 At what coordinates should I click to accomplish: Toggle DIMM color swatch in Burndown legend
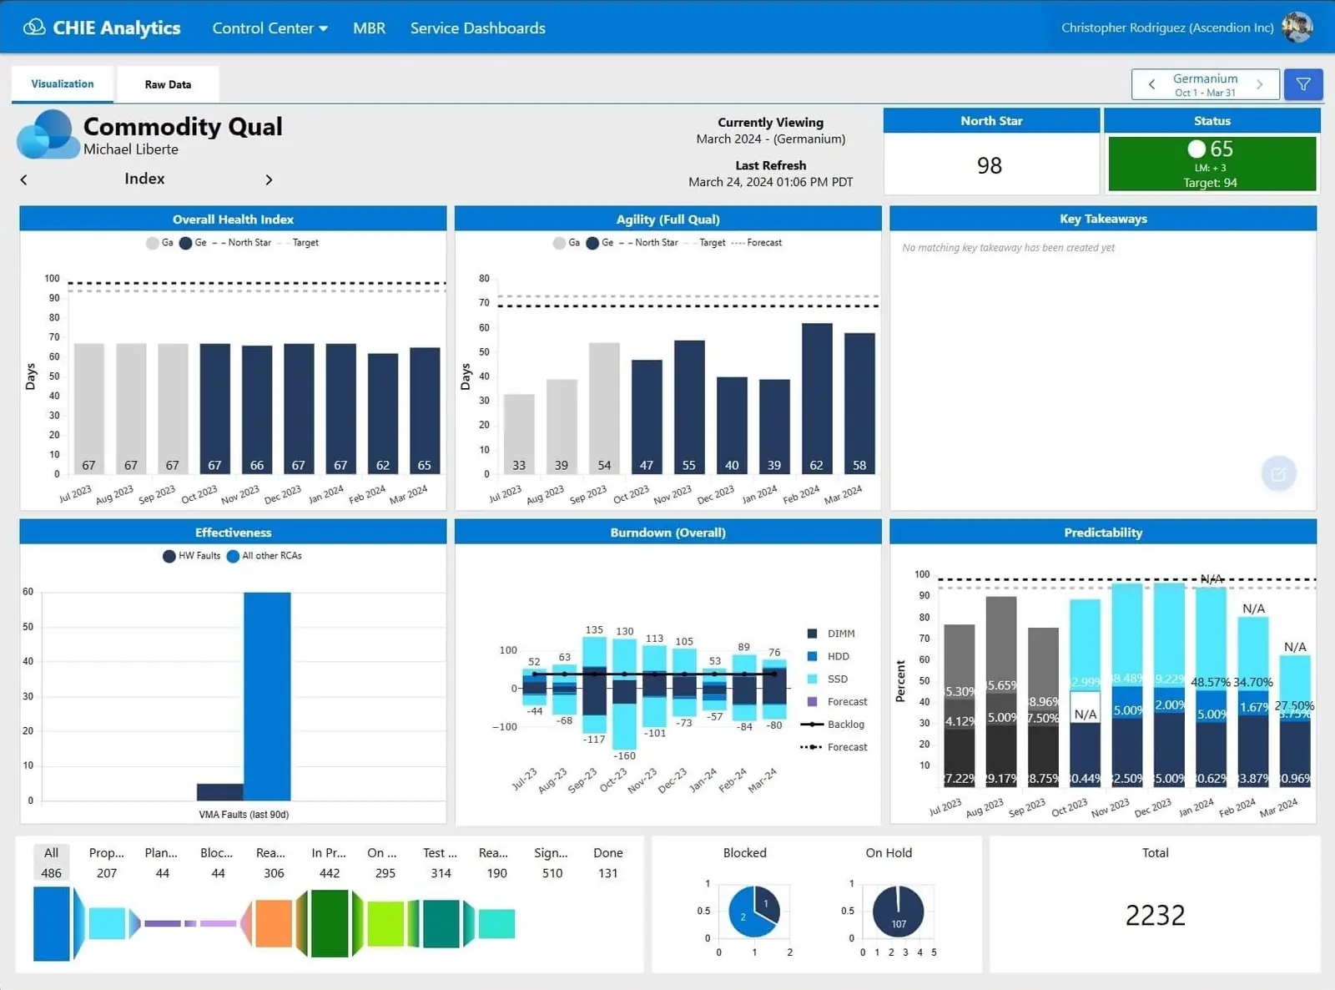813,634
